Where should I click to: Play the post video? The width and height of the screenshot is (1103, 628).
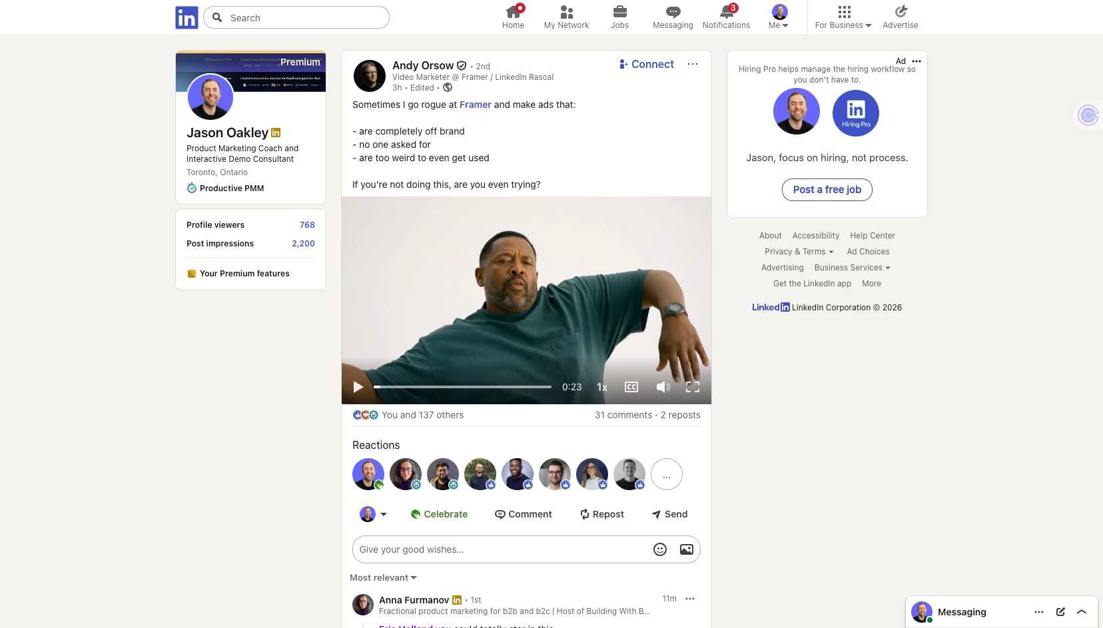358,387
